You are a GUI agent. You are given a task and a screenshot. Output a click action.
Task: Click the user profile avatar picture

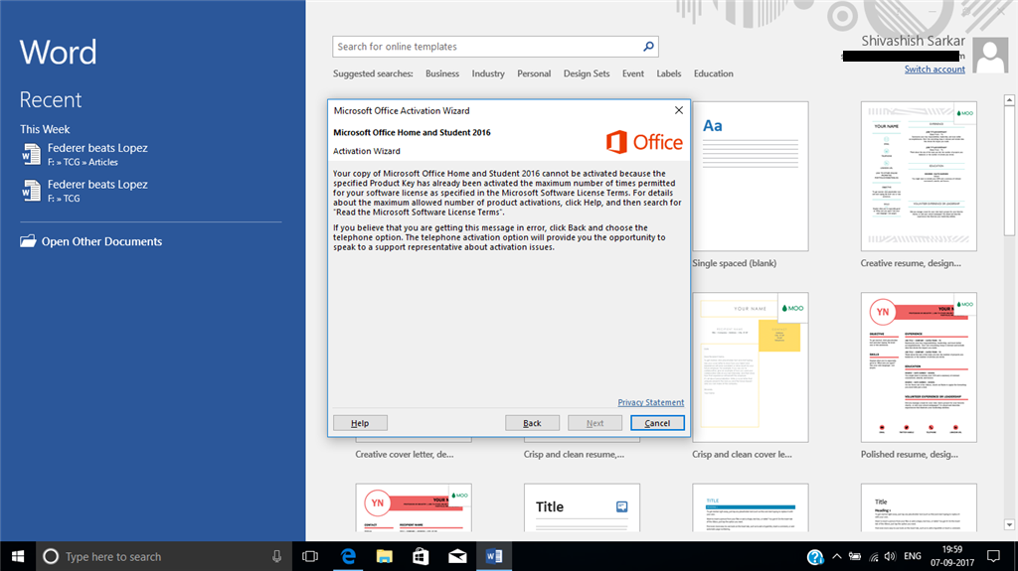click(x=990, y=57)
